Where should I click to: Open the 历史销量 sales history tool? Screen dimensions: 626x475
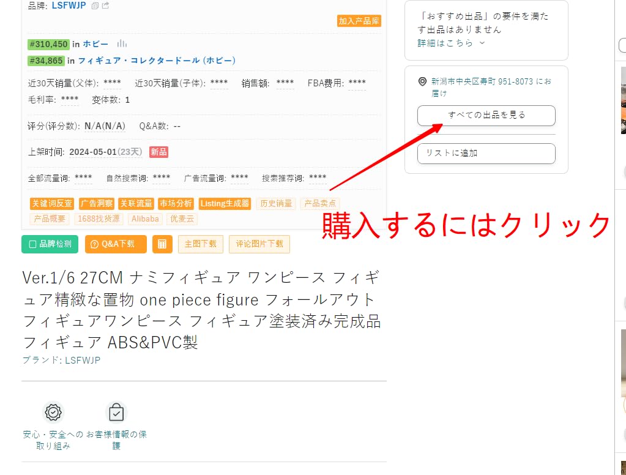point(275,203)
